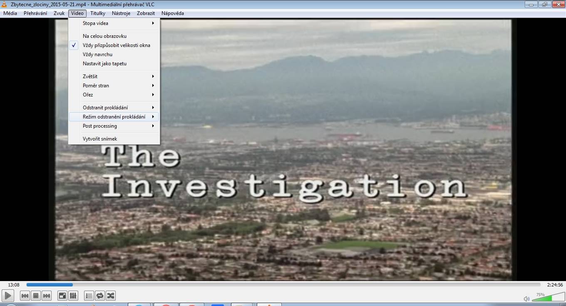Viewport: 566px width, 306px height.
Task: Expand Režim odstranění prokládání submenu
Action: 114,117
